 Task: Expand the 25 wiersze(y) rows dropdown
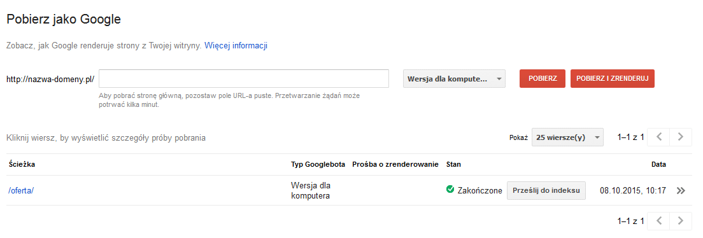tap(567, 137)
